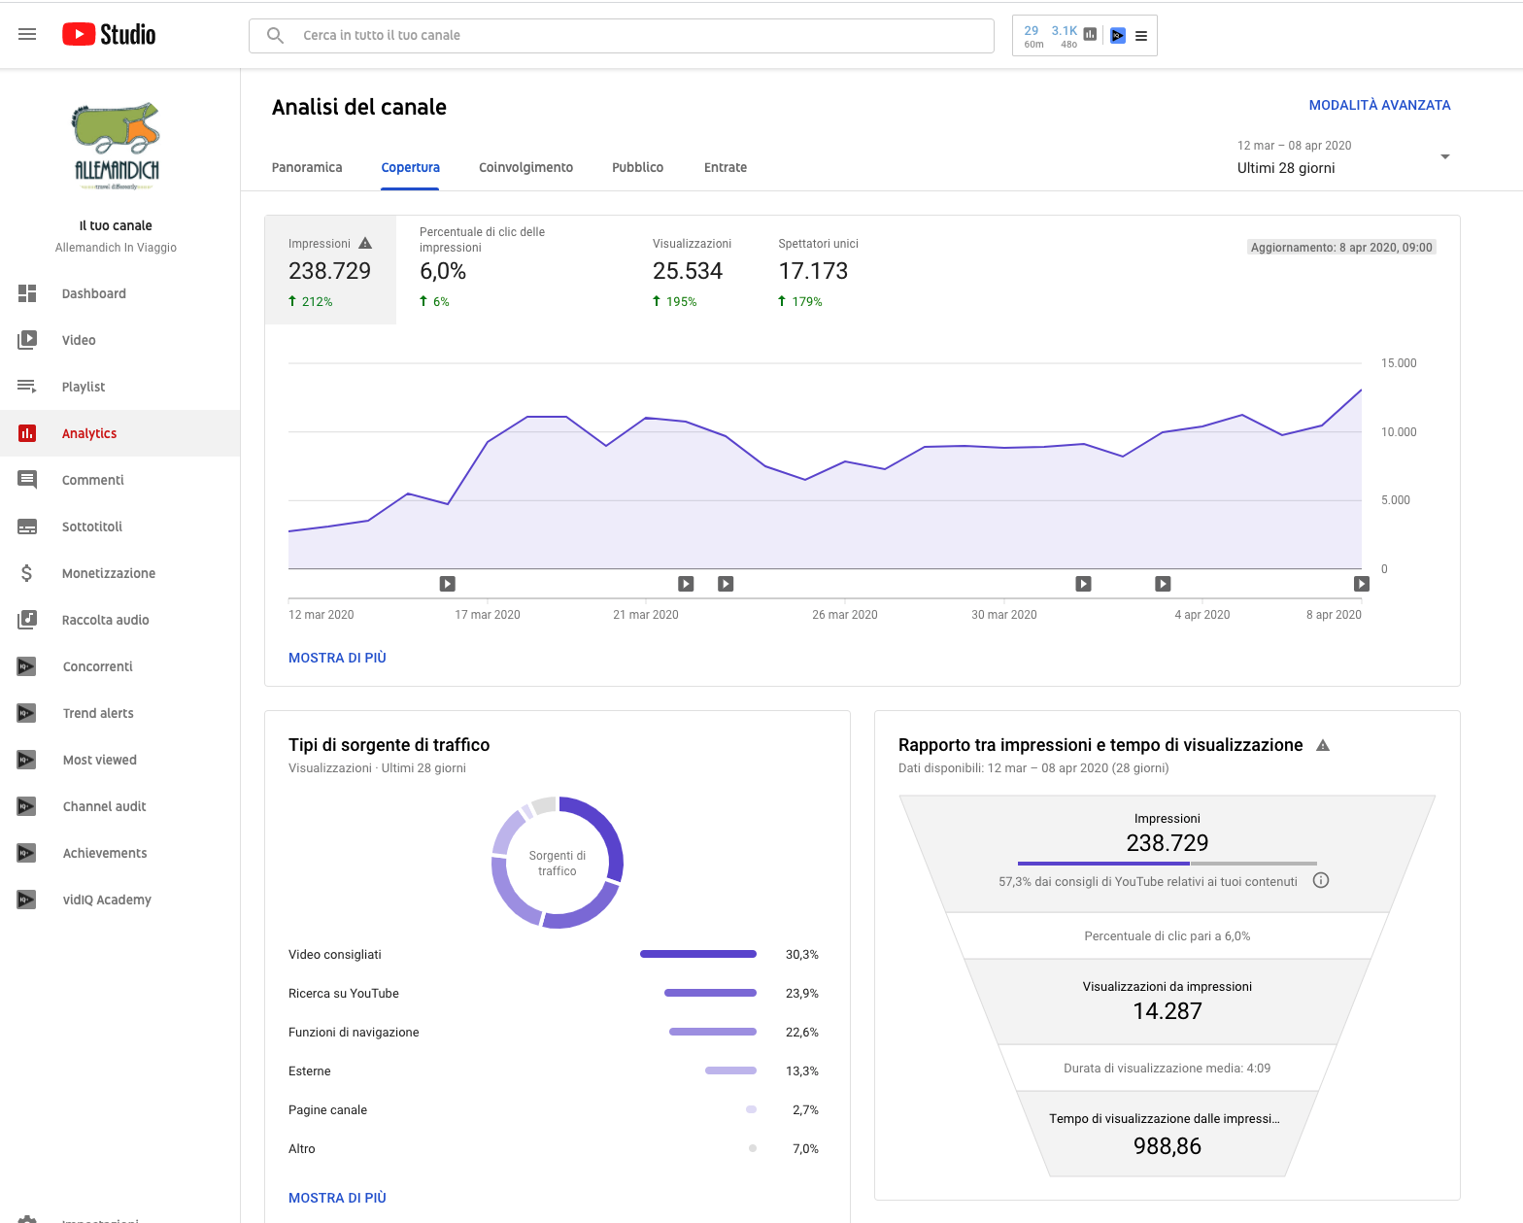Select the Percentuale di clic delle impressioni card
Image resolution: width=1523 pixels, height=1223 pixels.
tap(513, 270)
